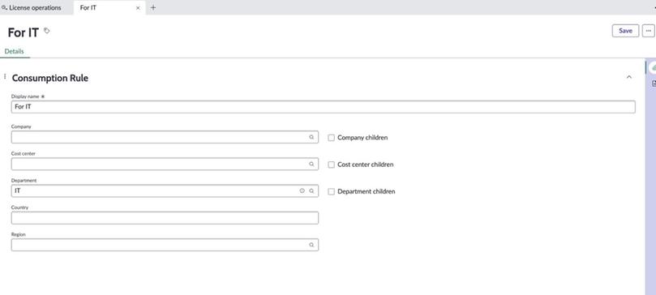
Task: Click the For IT page title
Action: (x=23, y=32)
